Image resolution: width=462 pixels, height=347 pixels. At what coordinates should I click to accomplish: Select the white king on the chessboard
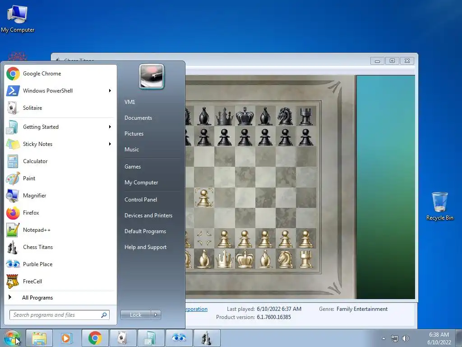click(245, 259)
